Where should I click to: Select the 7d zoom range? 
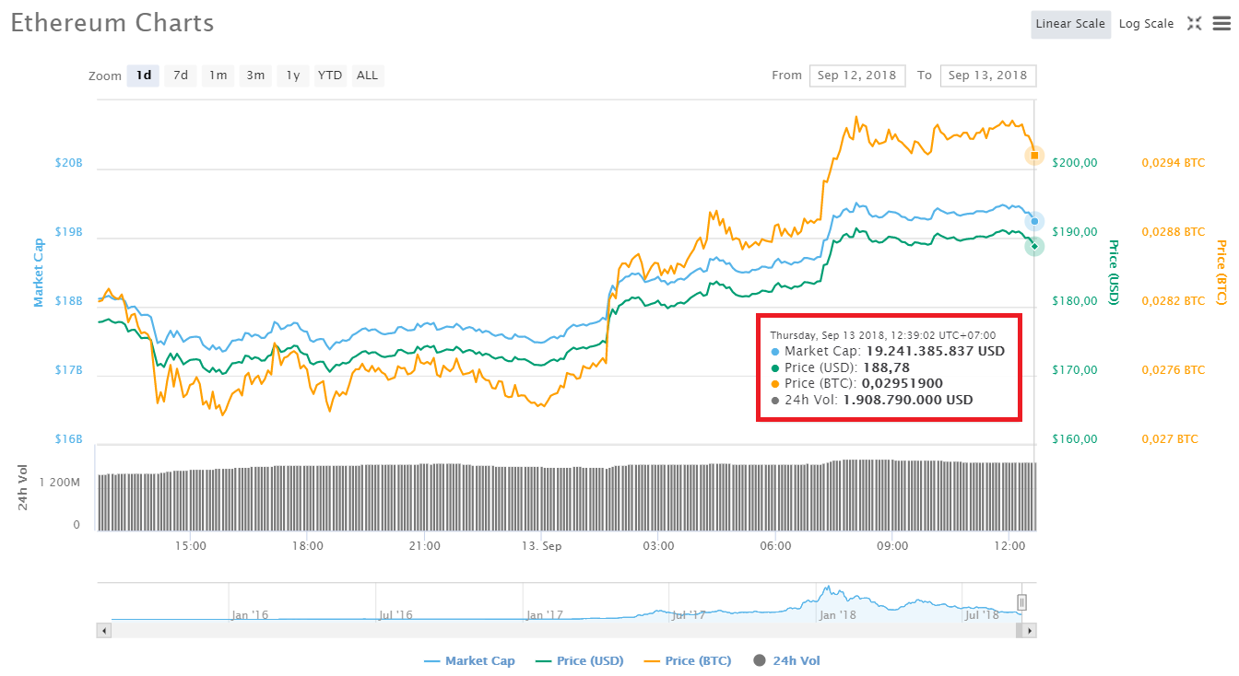(x=181, y=76)
